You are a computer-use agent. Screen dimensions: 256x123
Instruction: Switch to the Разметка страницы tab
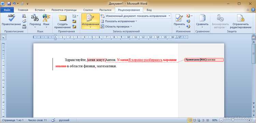point(64,10)
